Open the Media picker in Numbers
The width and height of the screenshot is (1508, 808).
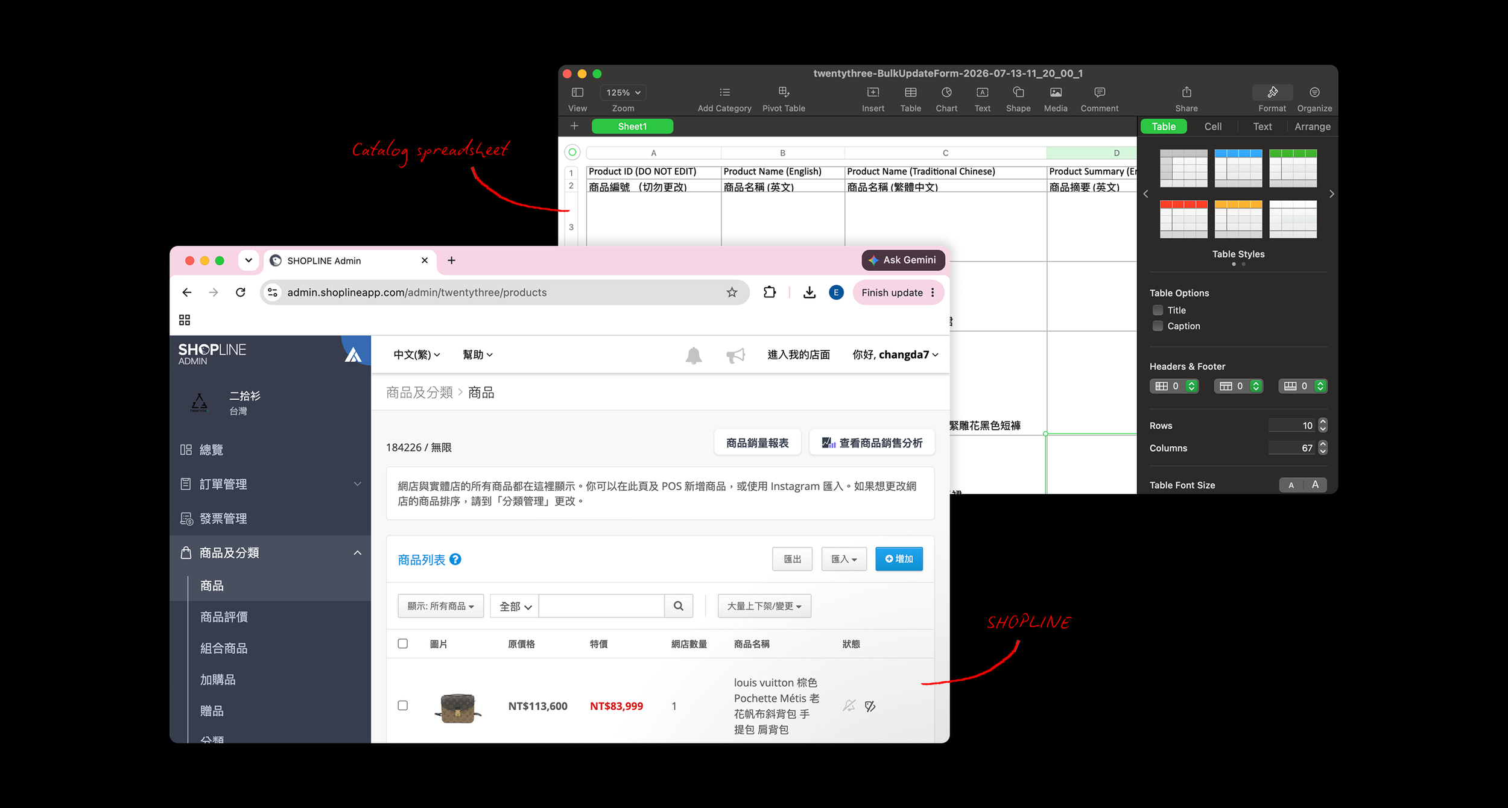click(1056, 92)
